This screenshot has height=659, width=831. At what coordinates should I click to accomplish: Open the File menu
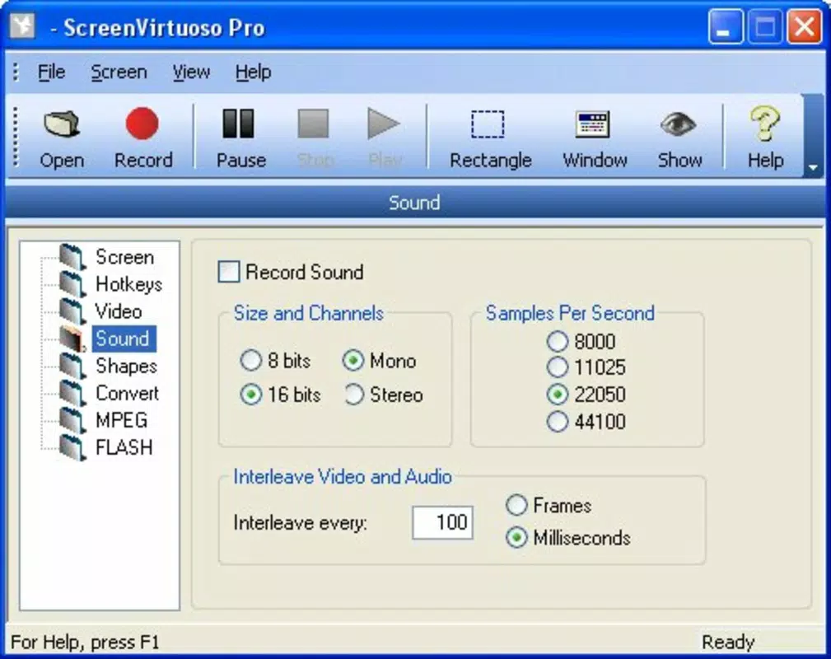[51, 72]
